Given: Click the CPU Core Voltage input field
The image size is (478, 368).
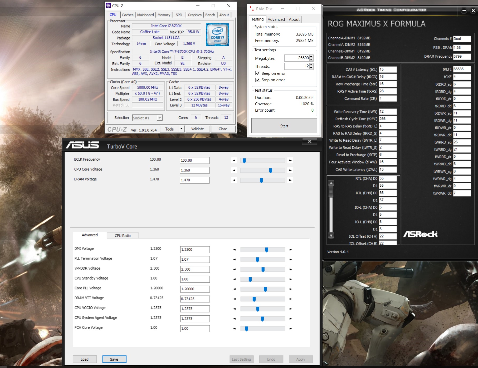Looking at the screenshot, I should point(194,170).
